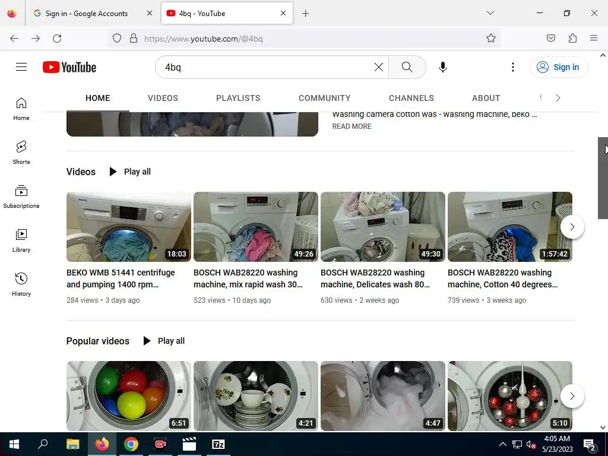Show more Popular videos with chevron

(572, 396)
